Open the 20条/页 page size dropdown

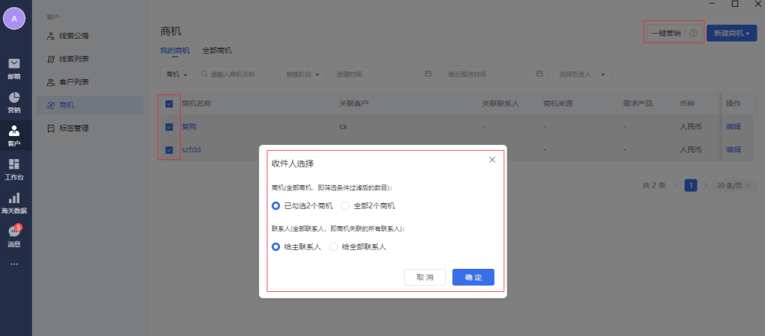pos(734,185)
